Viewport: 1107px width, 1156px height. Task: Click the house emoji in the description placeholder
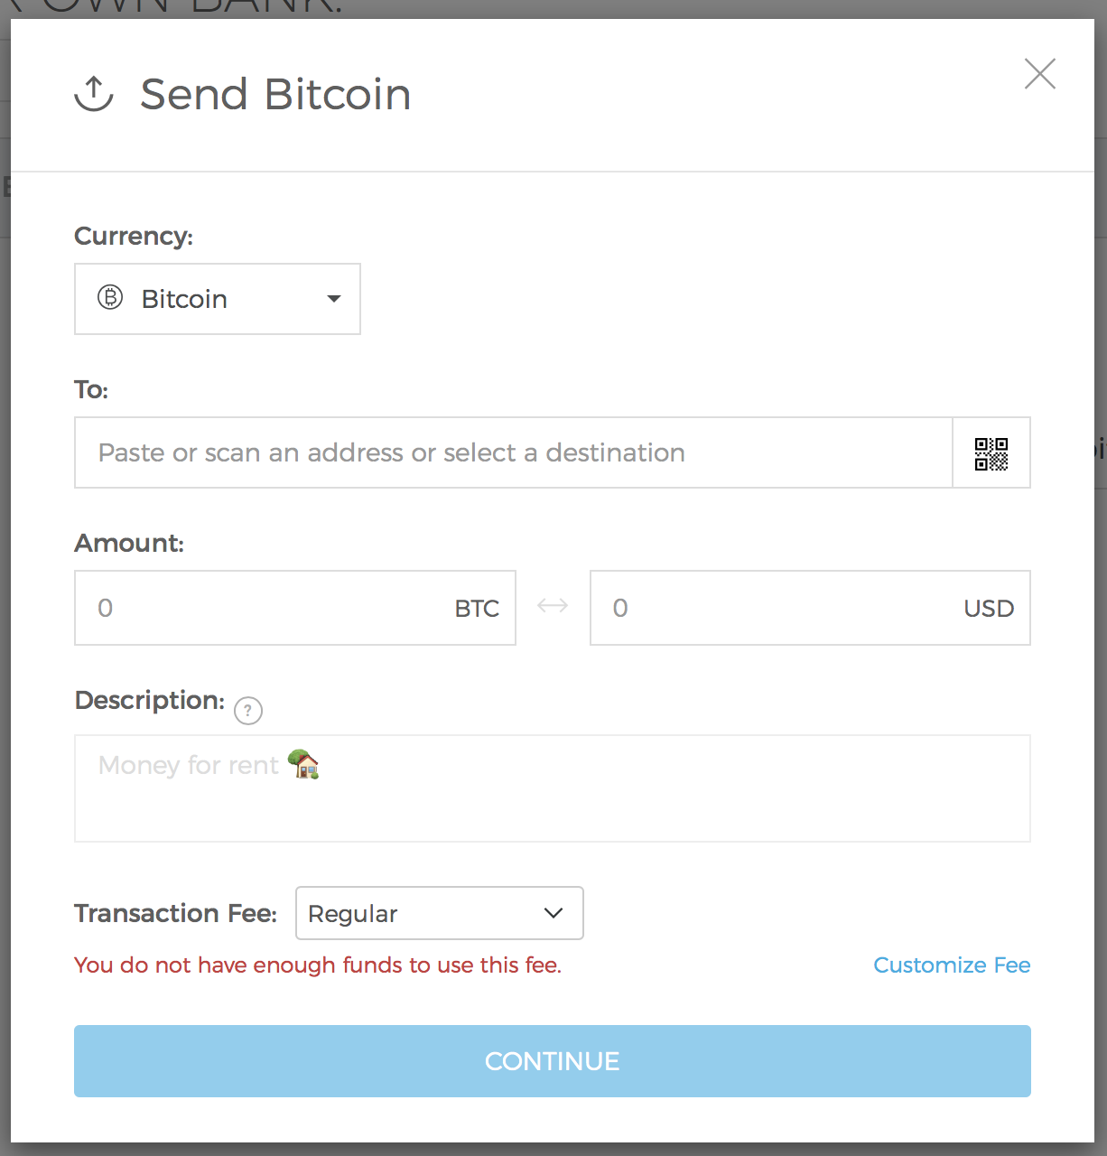[303, 765]
